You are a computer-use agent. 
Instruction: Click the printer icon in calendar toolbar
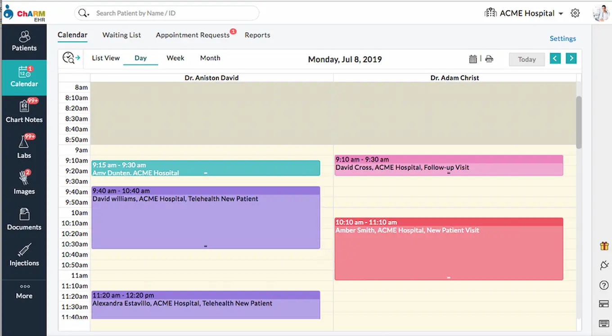click(x=489, y=59)
